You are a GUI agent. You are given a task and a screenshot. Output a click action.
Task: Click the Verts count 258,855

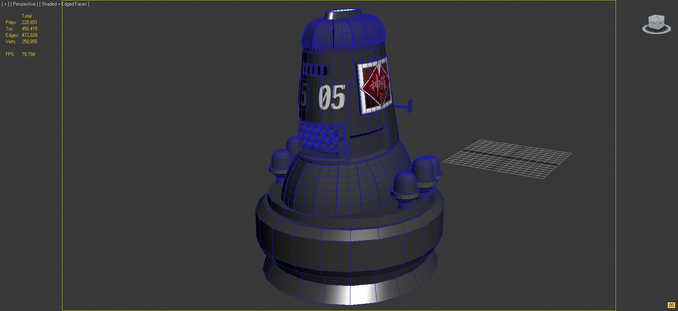(29, 42)
